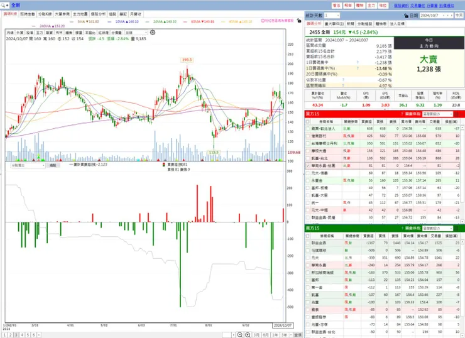This screenshot has height=338, width=465.
Task: Select the 1年 time range button
Action: (275, 335)
